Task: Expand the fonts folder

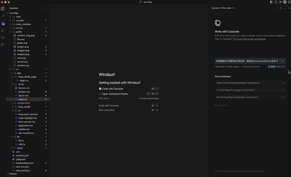Action: (13, 84)
